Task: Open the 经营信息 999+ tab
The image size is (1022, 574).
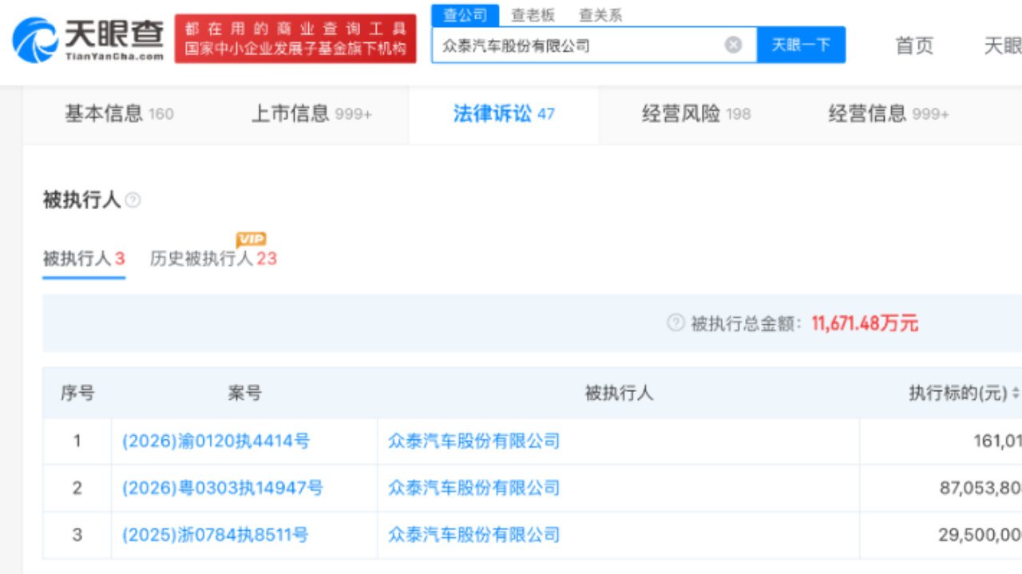Action: [x=889, y=114]
